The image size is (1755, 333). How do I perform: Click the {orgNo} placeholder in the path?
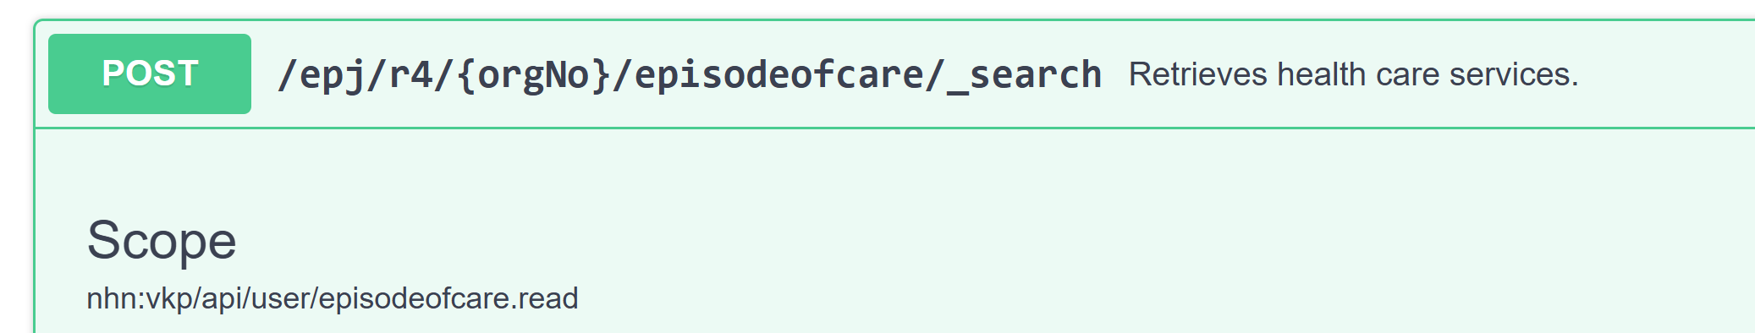point(533,74)
